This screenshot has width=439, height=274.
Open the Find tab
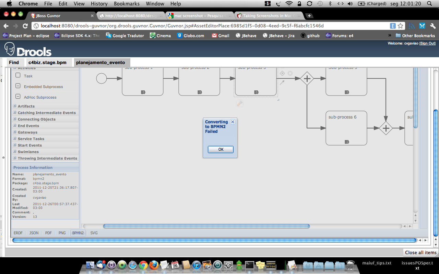coord(14,63)
